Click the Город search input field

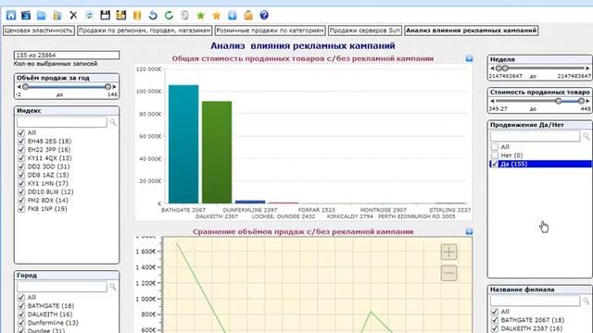click(62, 287)
